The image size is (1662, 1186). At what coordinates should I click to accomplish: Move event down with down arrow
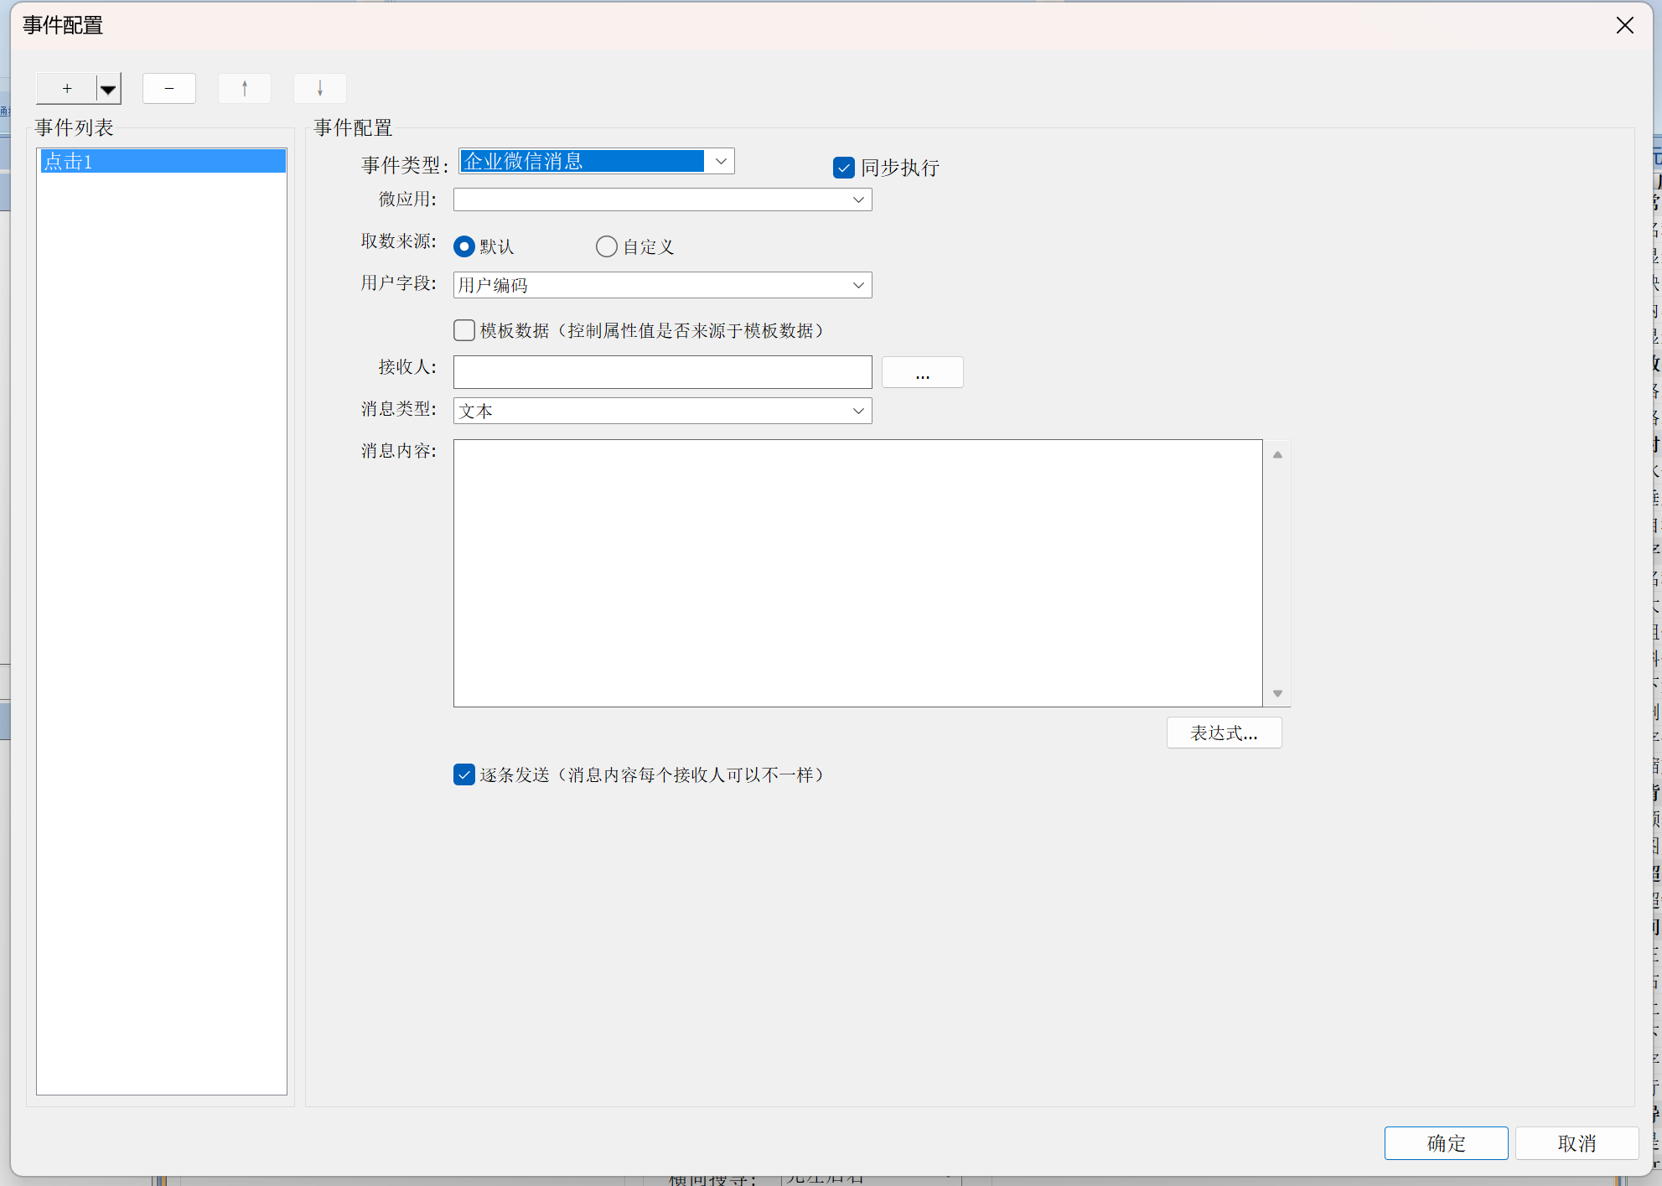(320, 89)
